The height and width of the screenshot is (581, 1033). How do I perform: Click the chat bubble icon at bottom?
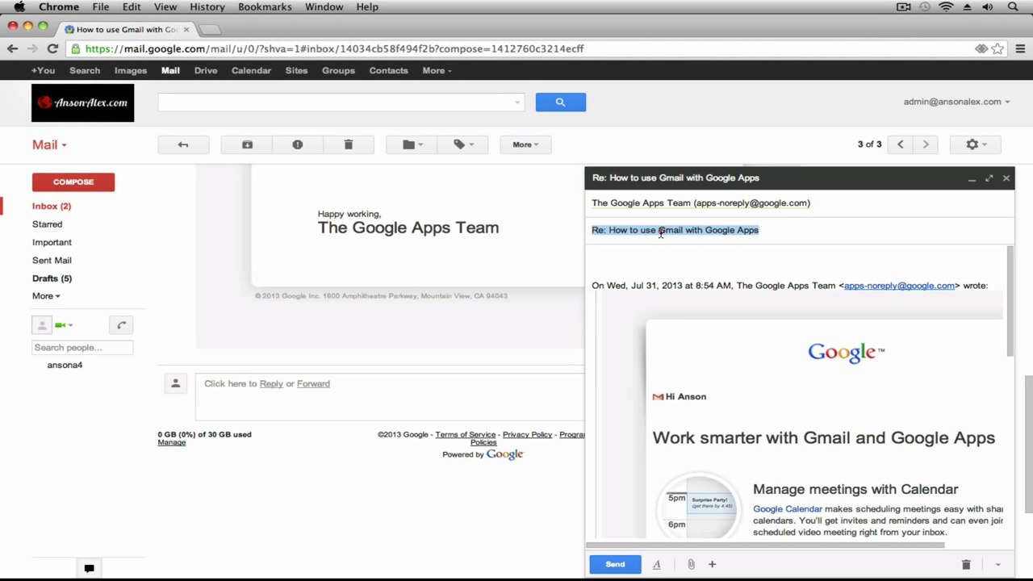tap(89, 568)
